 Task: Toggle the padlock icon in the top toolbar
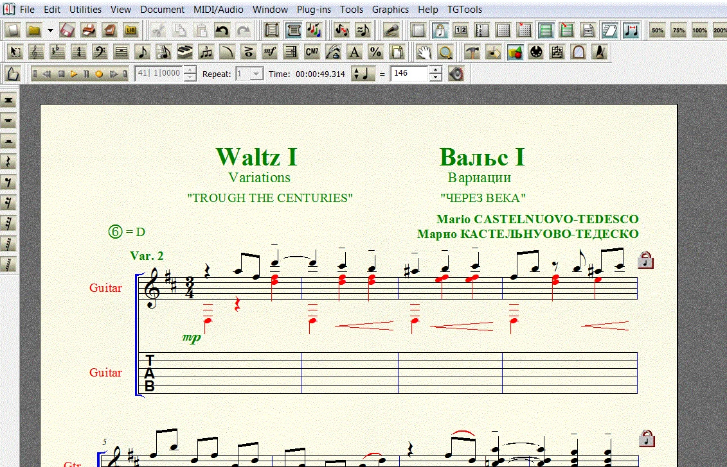coord(440,30)
